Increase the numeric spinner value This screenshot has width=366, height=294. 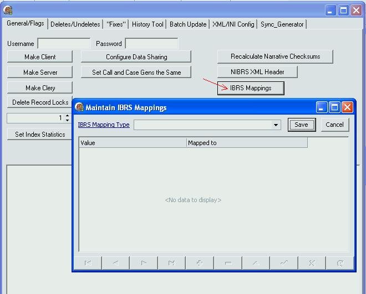tap(68, 116)
